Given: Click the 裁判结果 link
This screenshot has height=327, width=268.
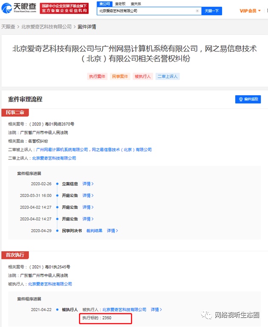Looking at the screenshot, I should click(x=94, y=230).
